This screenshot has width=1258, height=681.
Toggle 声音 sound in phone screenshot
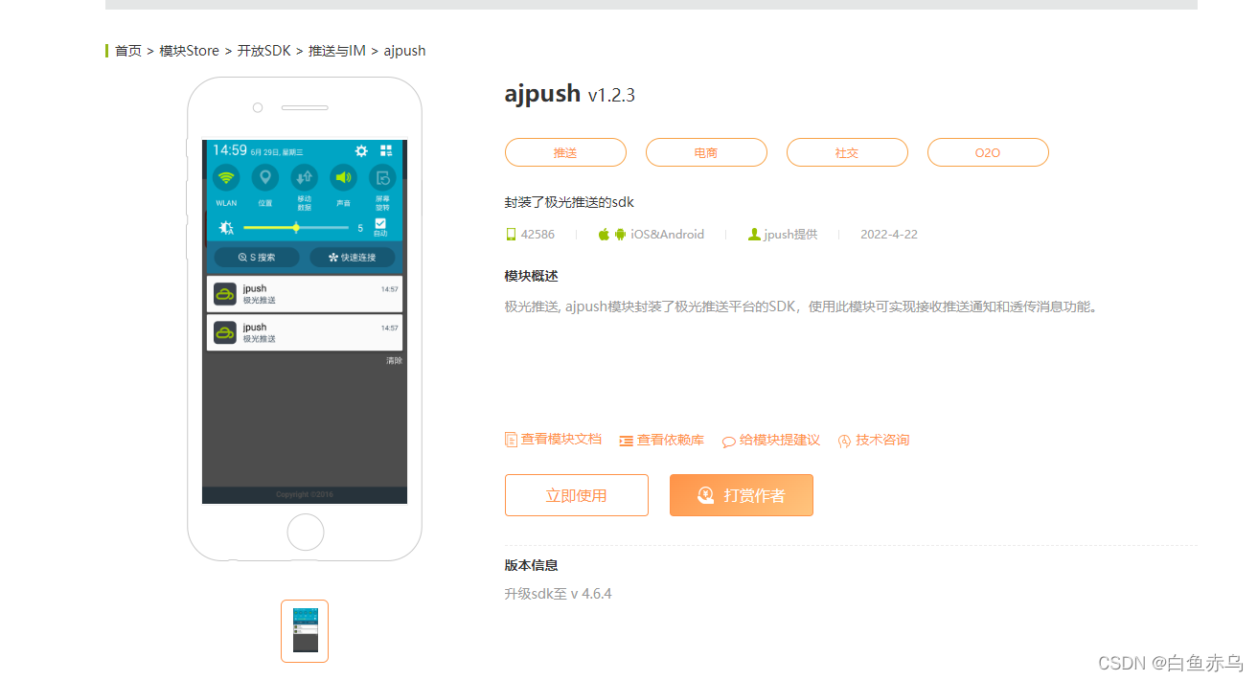pyautogui.click(x=343, y=177)
